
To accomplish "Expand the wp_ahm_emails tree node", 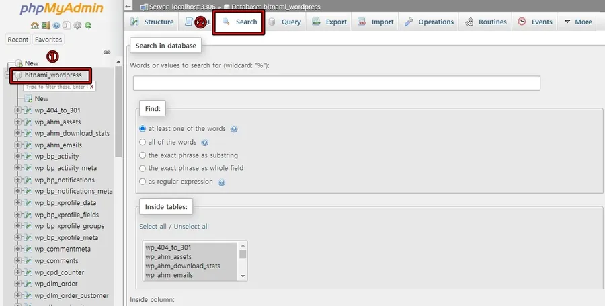I will point(17,145).
